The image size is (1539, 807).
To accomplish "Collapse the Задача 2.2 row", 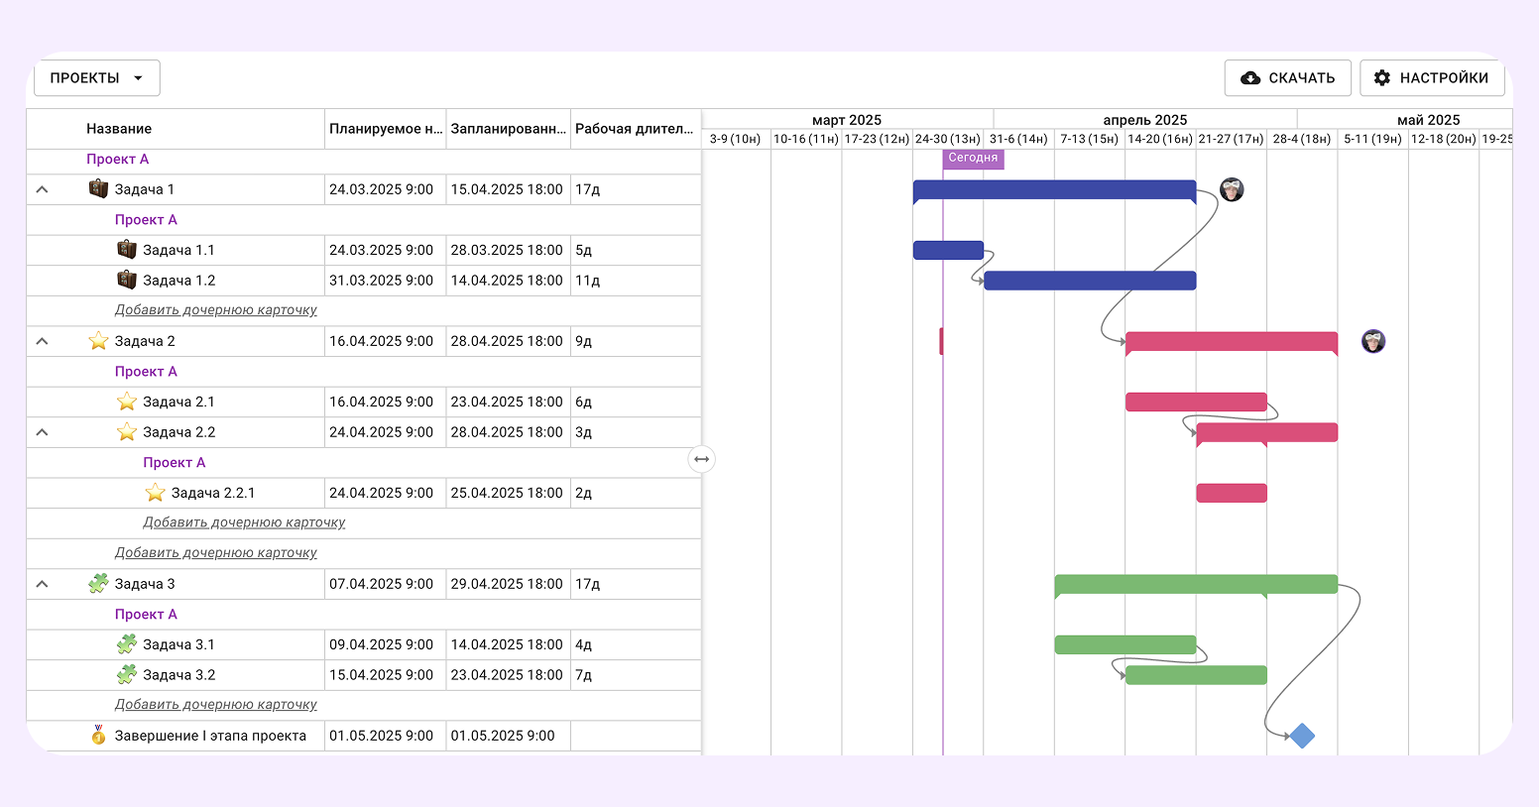I will click(x=42, y=432).
